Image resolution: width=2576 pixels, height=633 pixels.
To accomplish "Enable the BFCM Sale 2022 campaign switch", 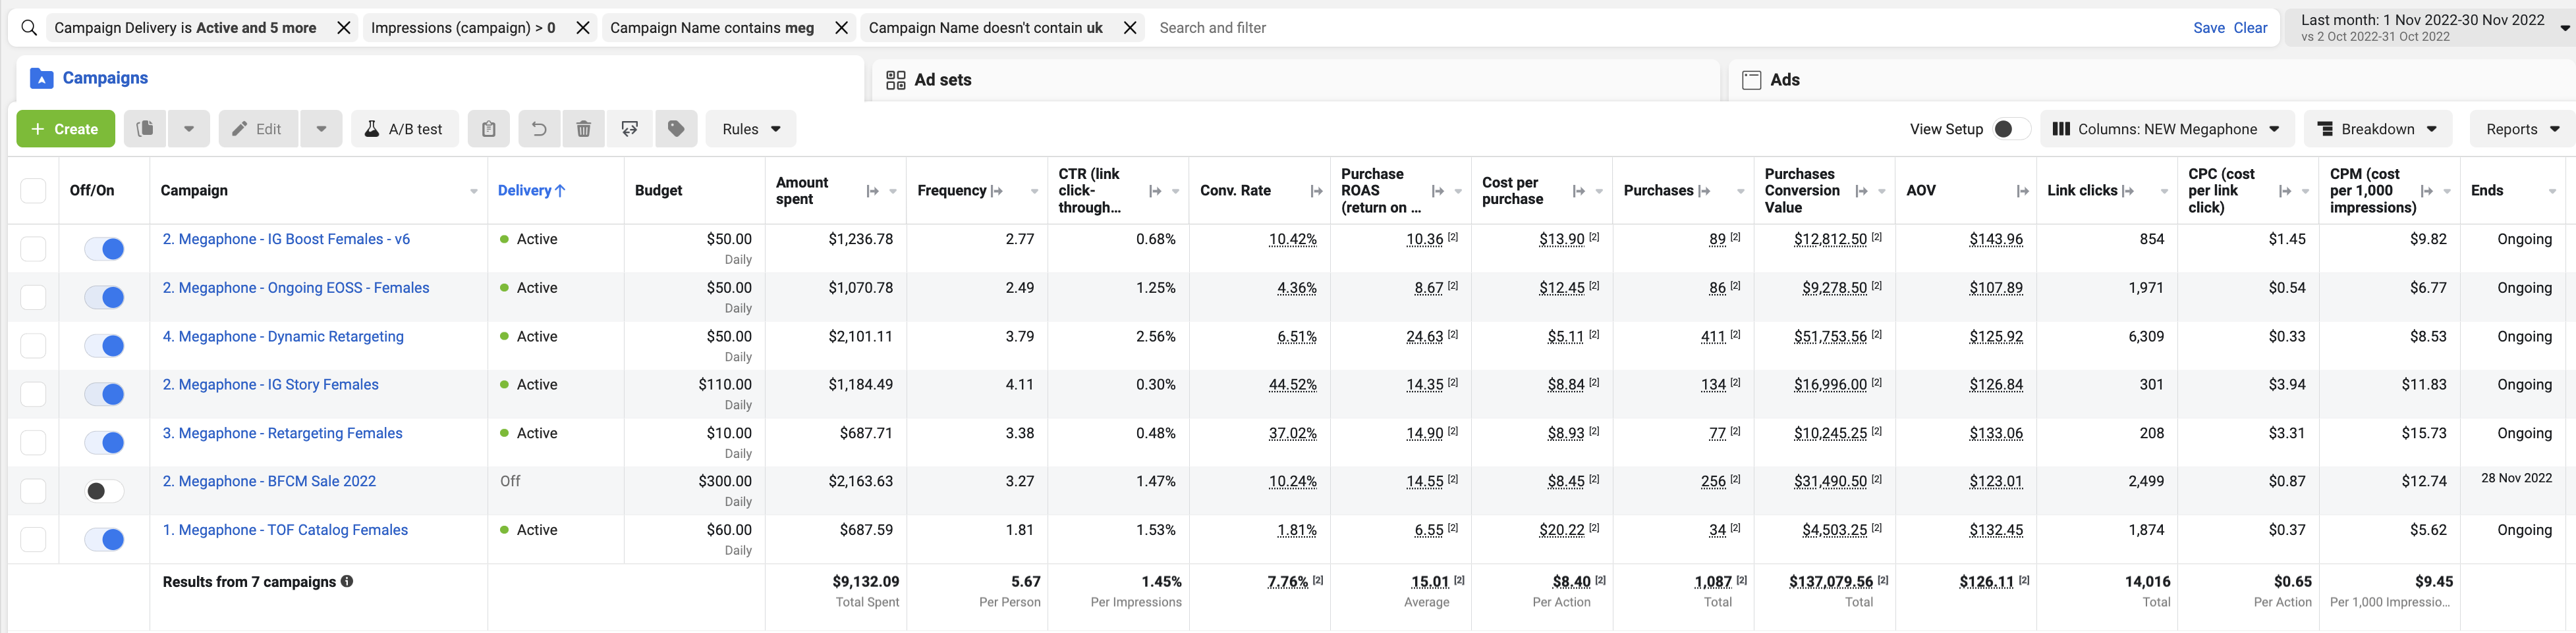I will pyautogui.click(x=105, y=490).
